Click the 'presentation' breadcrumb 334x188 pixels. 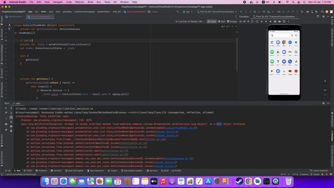[103, 11]
